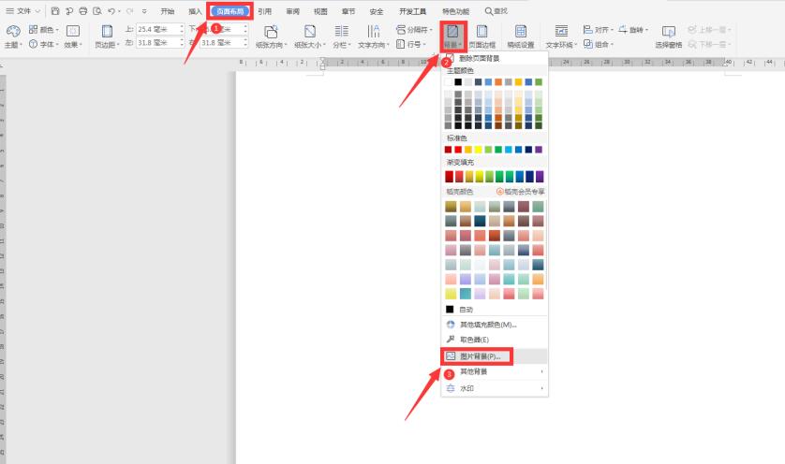
Task: Click the 纸张方向 paper orientation icon
Action: (x=271, y=32)
